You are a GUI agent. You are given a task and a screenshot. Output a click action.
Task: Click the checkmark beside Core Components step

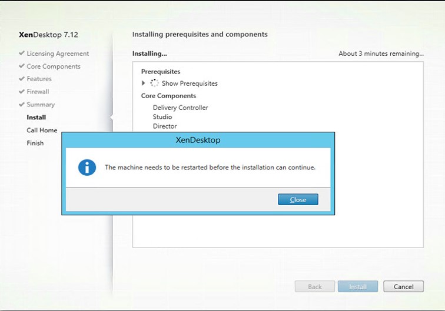(22, 66)
